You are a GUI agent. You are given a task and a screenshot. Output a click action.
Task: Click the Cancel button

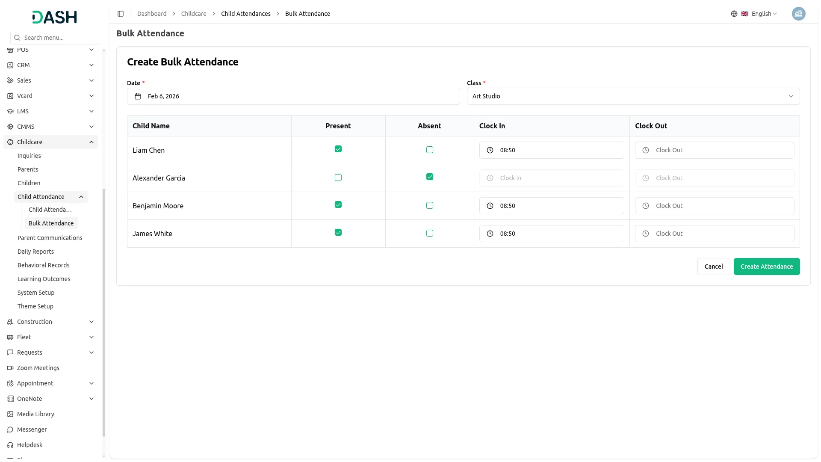[713, 267]
